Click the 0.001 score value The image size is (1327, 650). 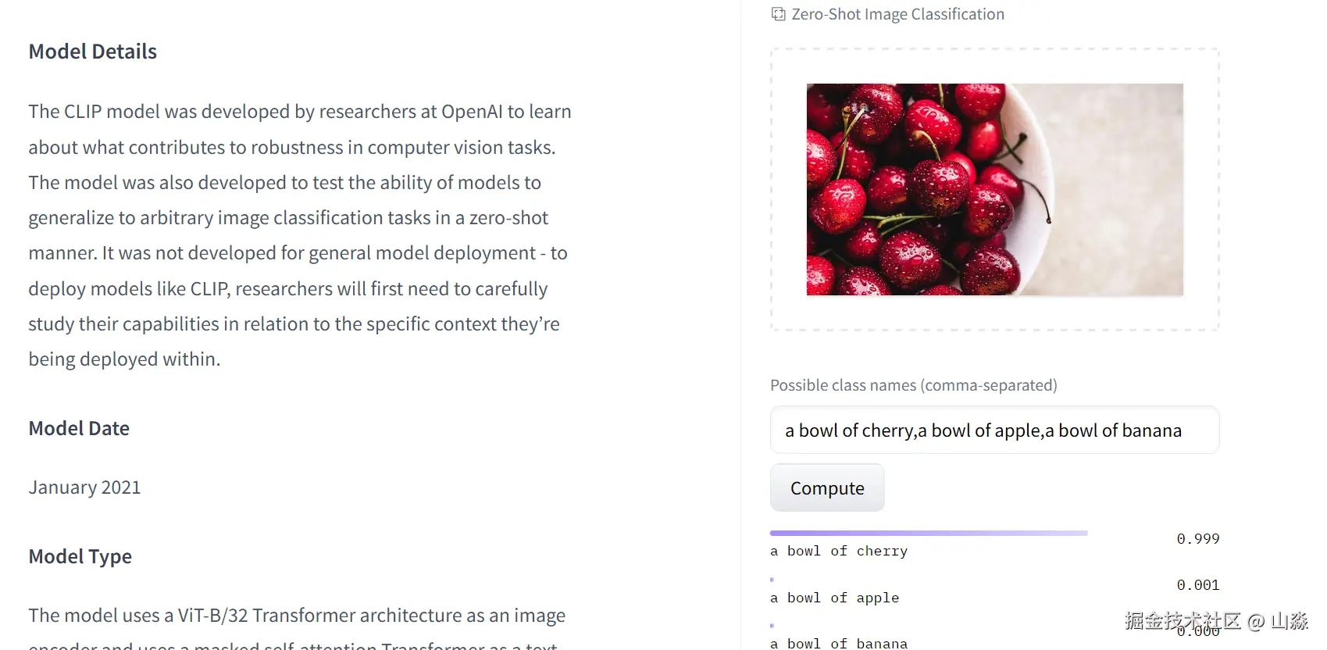click(x=1197, y=585)
